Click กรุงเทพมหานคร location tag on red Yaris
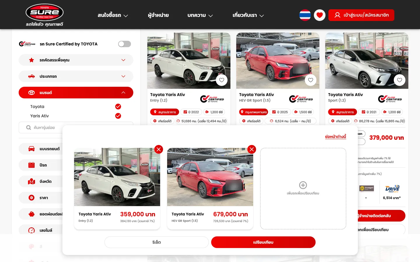This screenshot has height=262, width=420. coord(253,112)
